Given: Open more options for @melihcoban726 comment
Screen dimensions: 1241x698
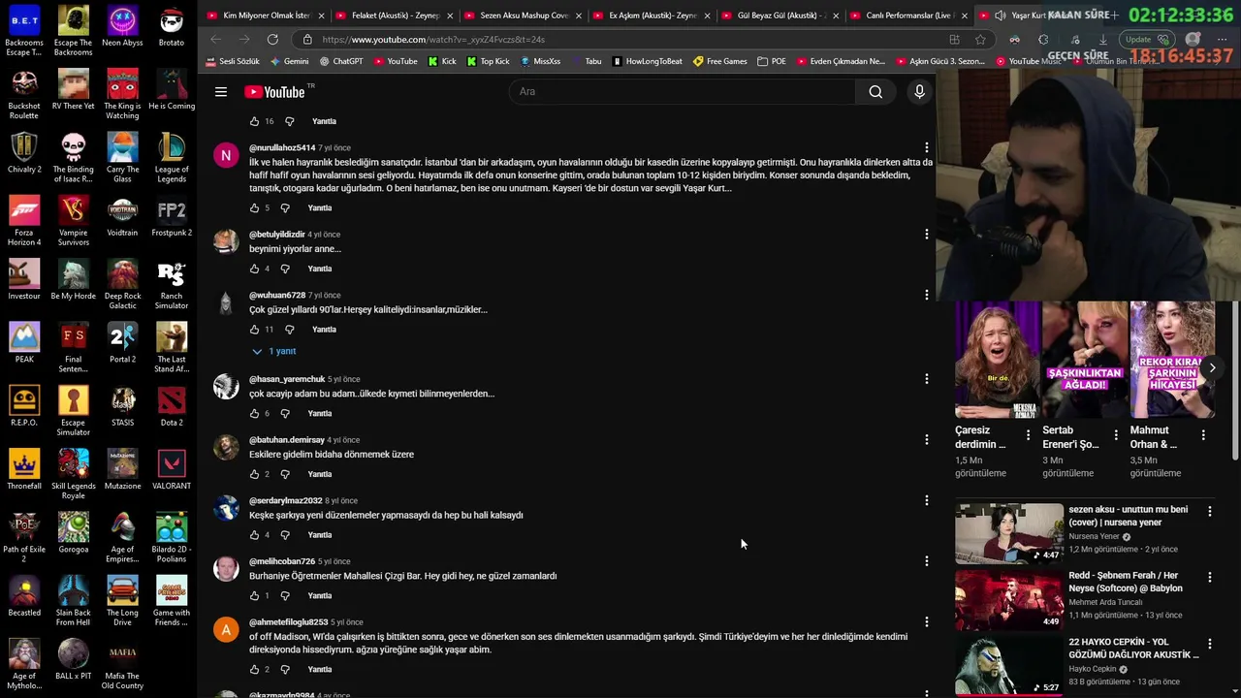Looking at the screenshot, I should (926, 561).
